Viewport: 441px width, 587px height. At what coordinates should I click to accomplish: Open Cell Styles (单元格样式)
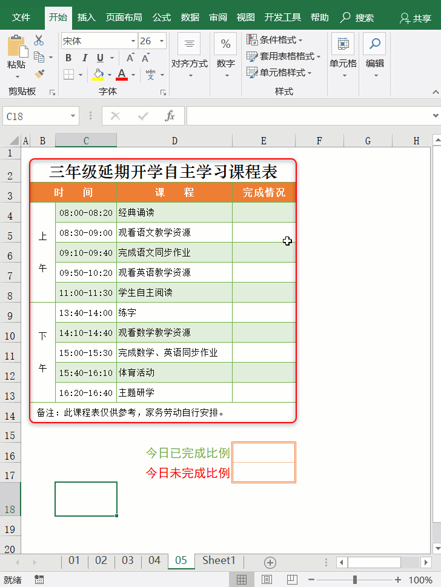pos(279,72)
